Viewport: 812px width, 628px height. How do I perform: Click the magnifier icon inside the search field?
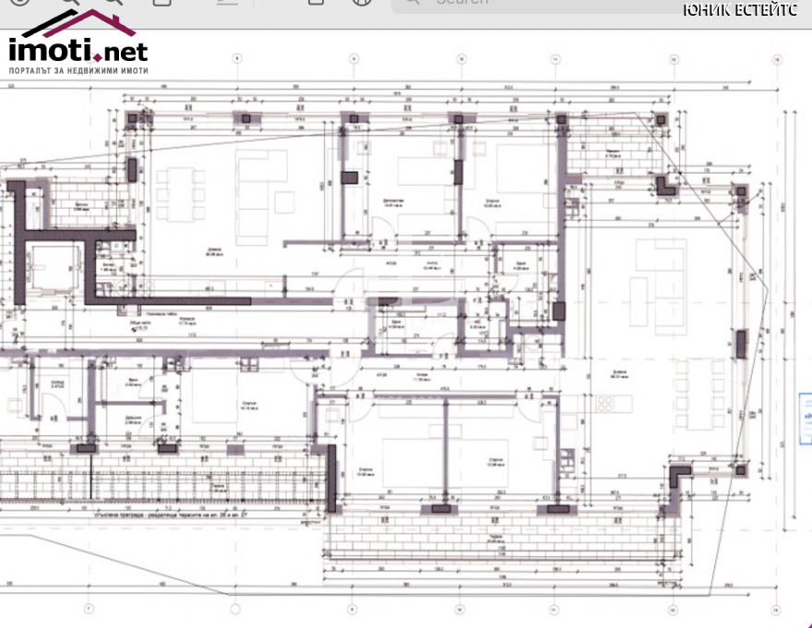click(412, 2)
